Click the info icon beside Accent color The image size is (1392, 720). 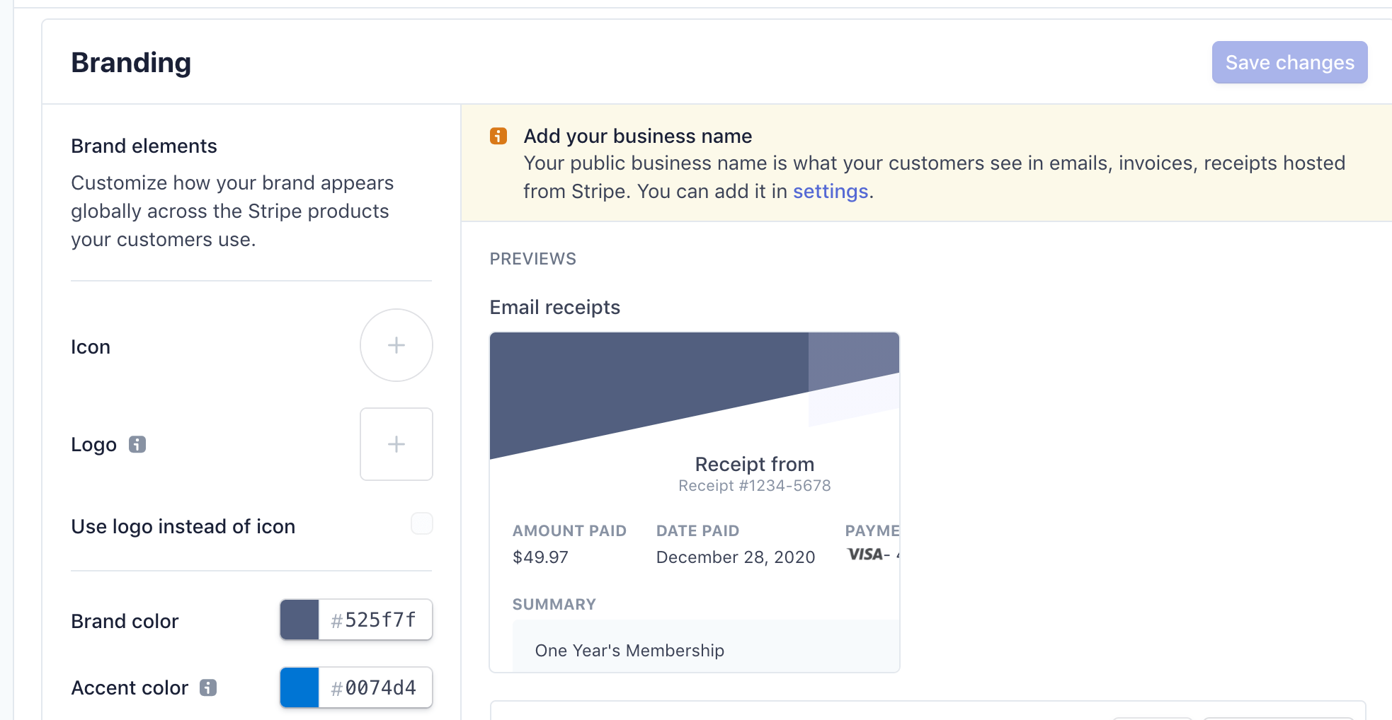coord(208,687)
